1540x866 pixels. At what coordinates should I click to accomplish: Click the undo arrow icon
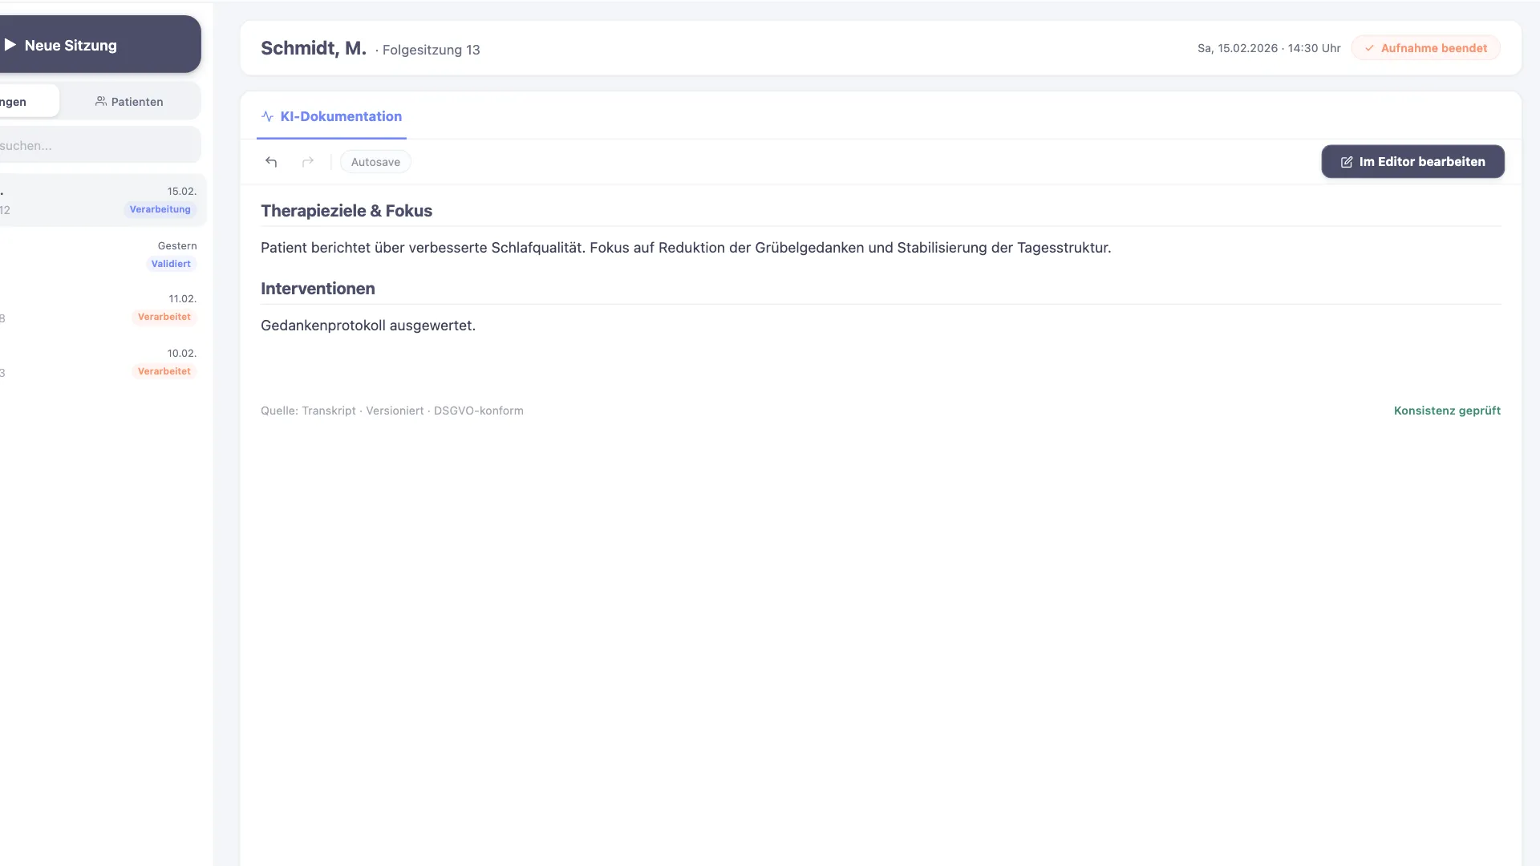pos(271,162)
